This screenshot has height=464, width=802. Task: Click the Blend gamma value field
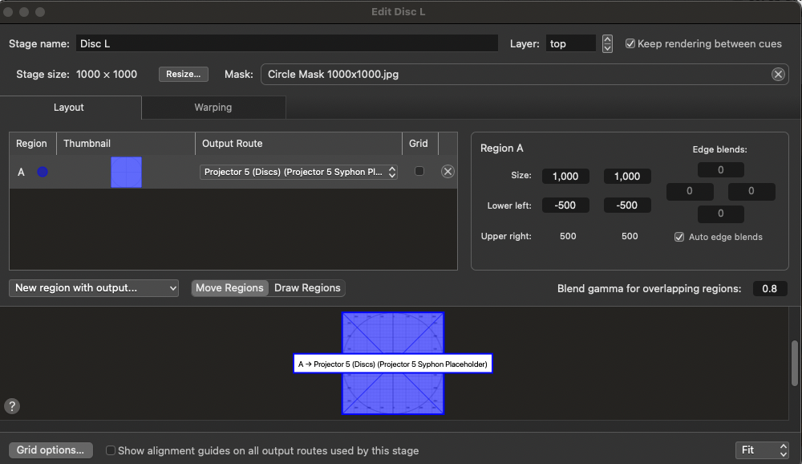coord(769,289)
